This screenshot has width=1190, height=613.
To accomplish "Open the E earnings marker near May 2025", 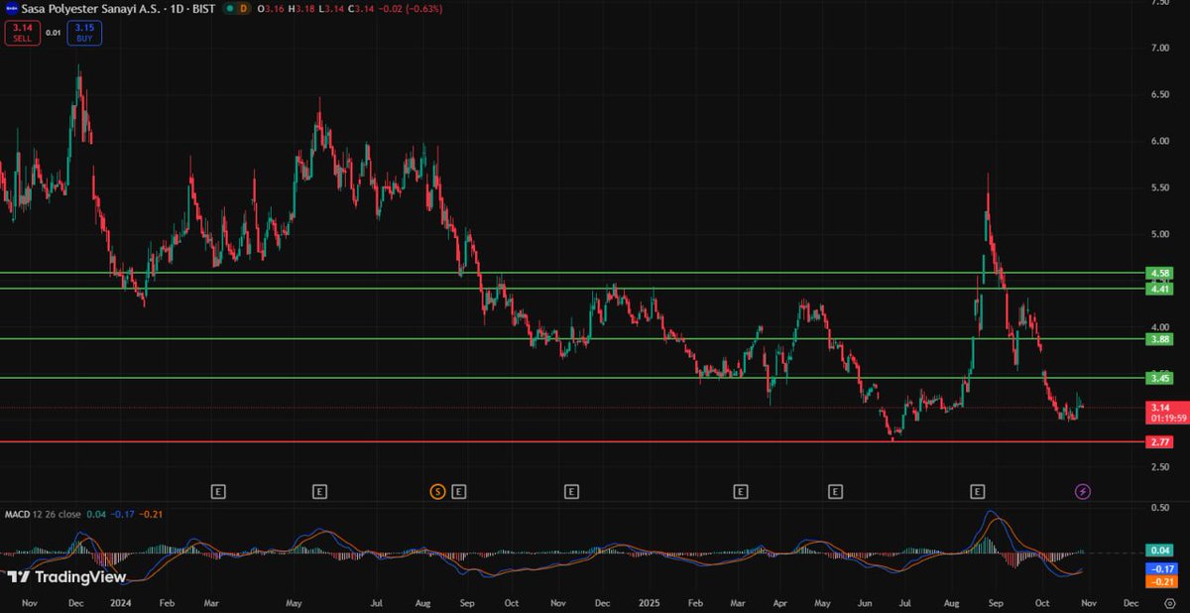I will tap(836, 491).
